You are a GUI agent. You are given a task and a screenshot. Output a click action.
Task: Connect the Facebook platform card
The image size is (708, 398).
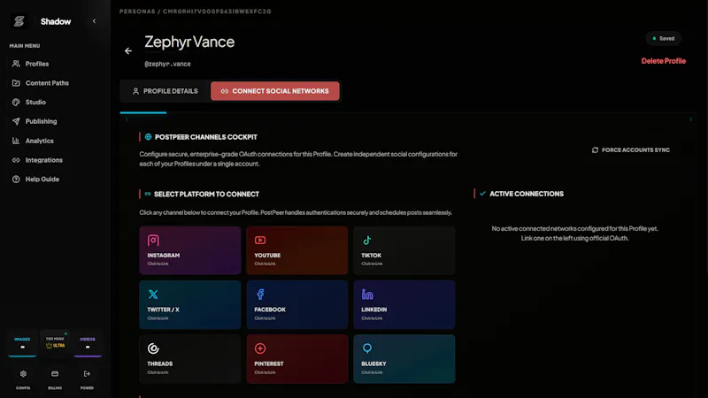(x=297, y=304)
